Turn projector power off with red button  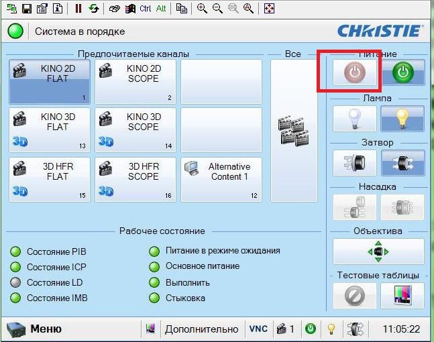tap(355, 72)
